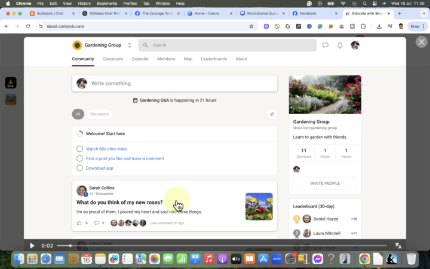The height and width of the screenshot is (269, 430).
Task: Open the profile avatar in Skool header
Action: click(x=355, y=45)
